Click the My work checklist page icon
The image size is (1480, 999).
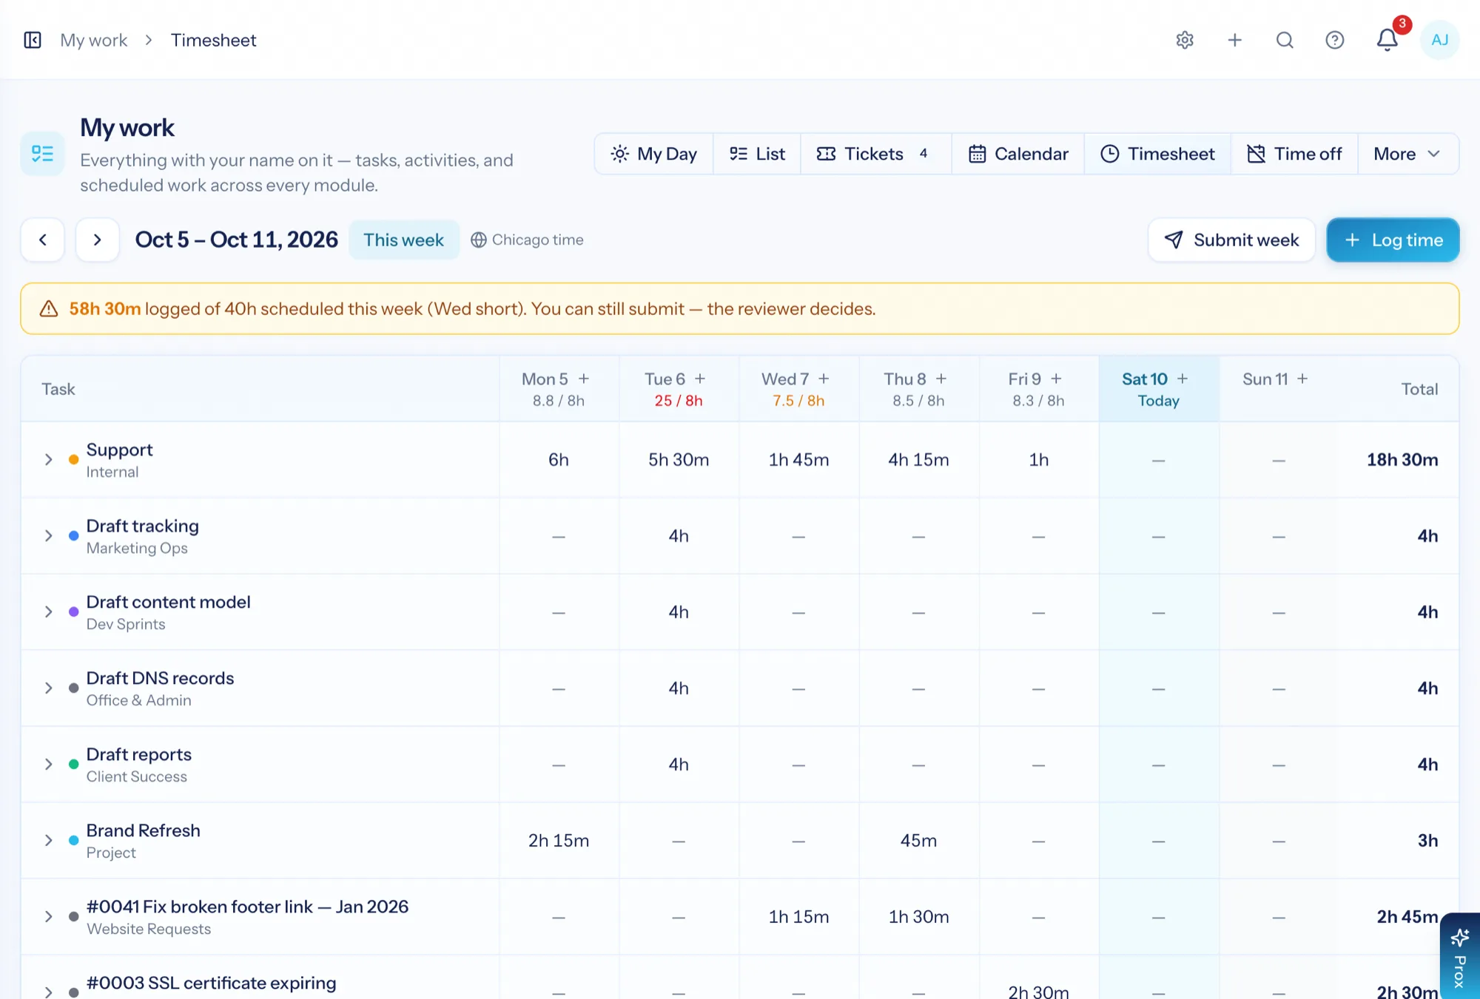pos(42,154)
